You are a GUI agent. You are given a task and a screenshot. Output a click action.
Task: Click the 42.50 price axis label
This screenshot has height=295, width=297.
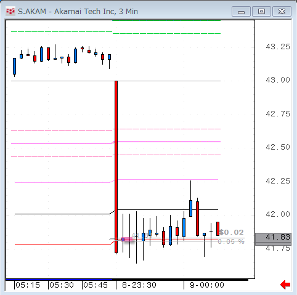(278, 147)
